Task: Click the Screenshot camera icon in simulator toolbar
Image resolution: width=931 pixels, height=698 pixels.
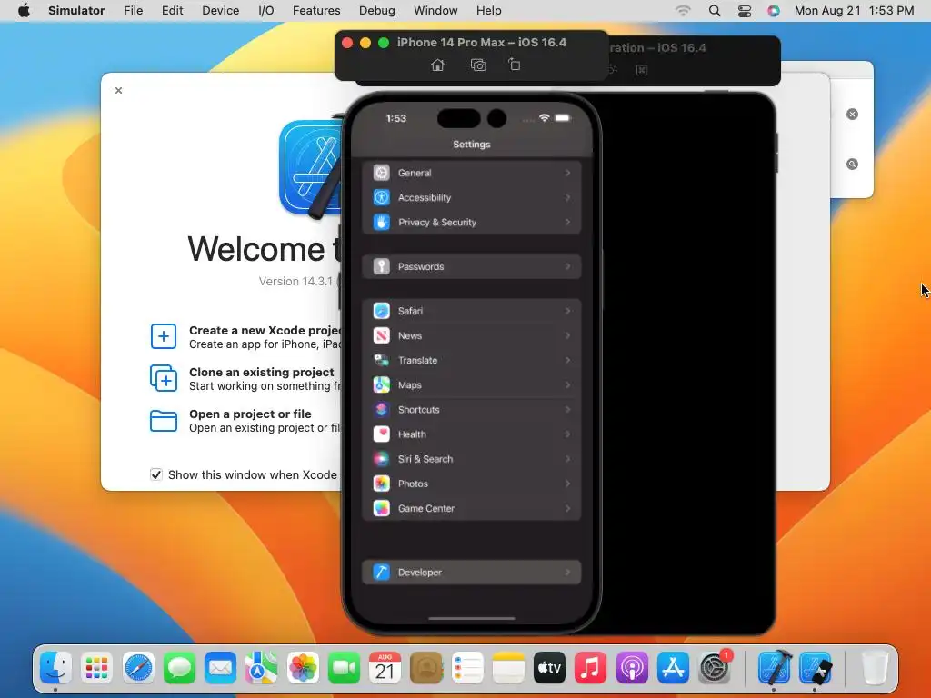Action: 478,65
